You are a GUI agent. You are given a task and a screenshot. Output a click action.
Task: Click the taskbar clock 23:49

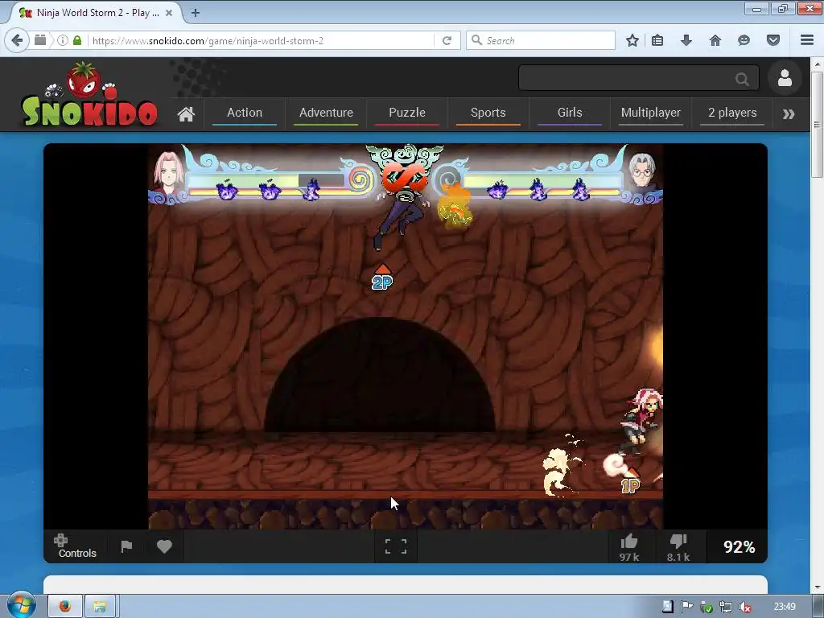pyautogui.click(x=785, y=607)
